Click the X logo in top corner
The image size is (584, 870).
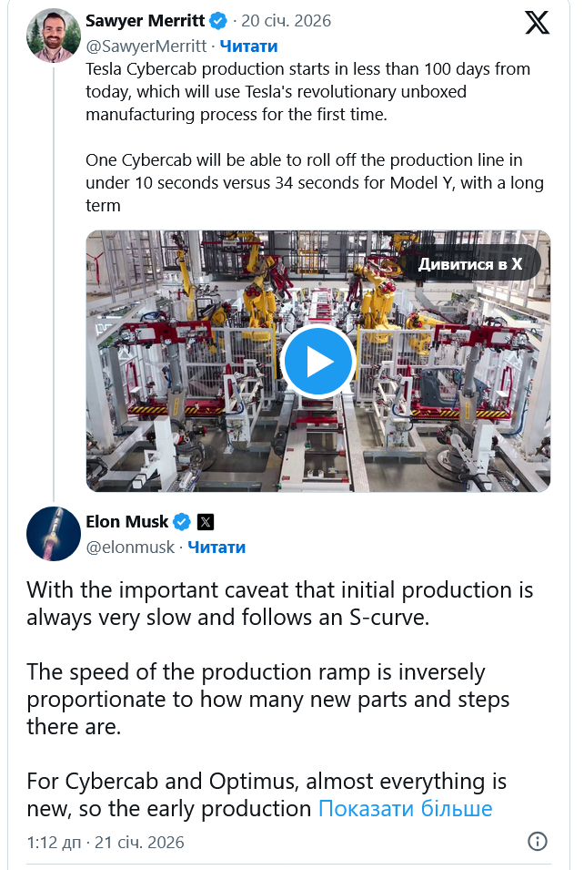538,24
